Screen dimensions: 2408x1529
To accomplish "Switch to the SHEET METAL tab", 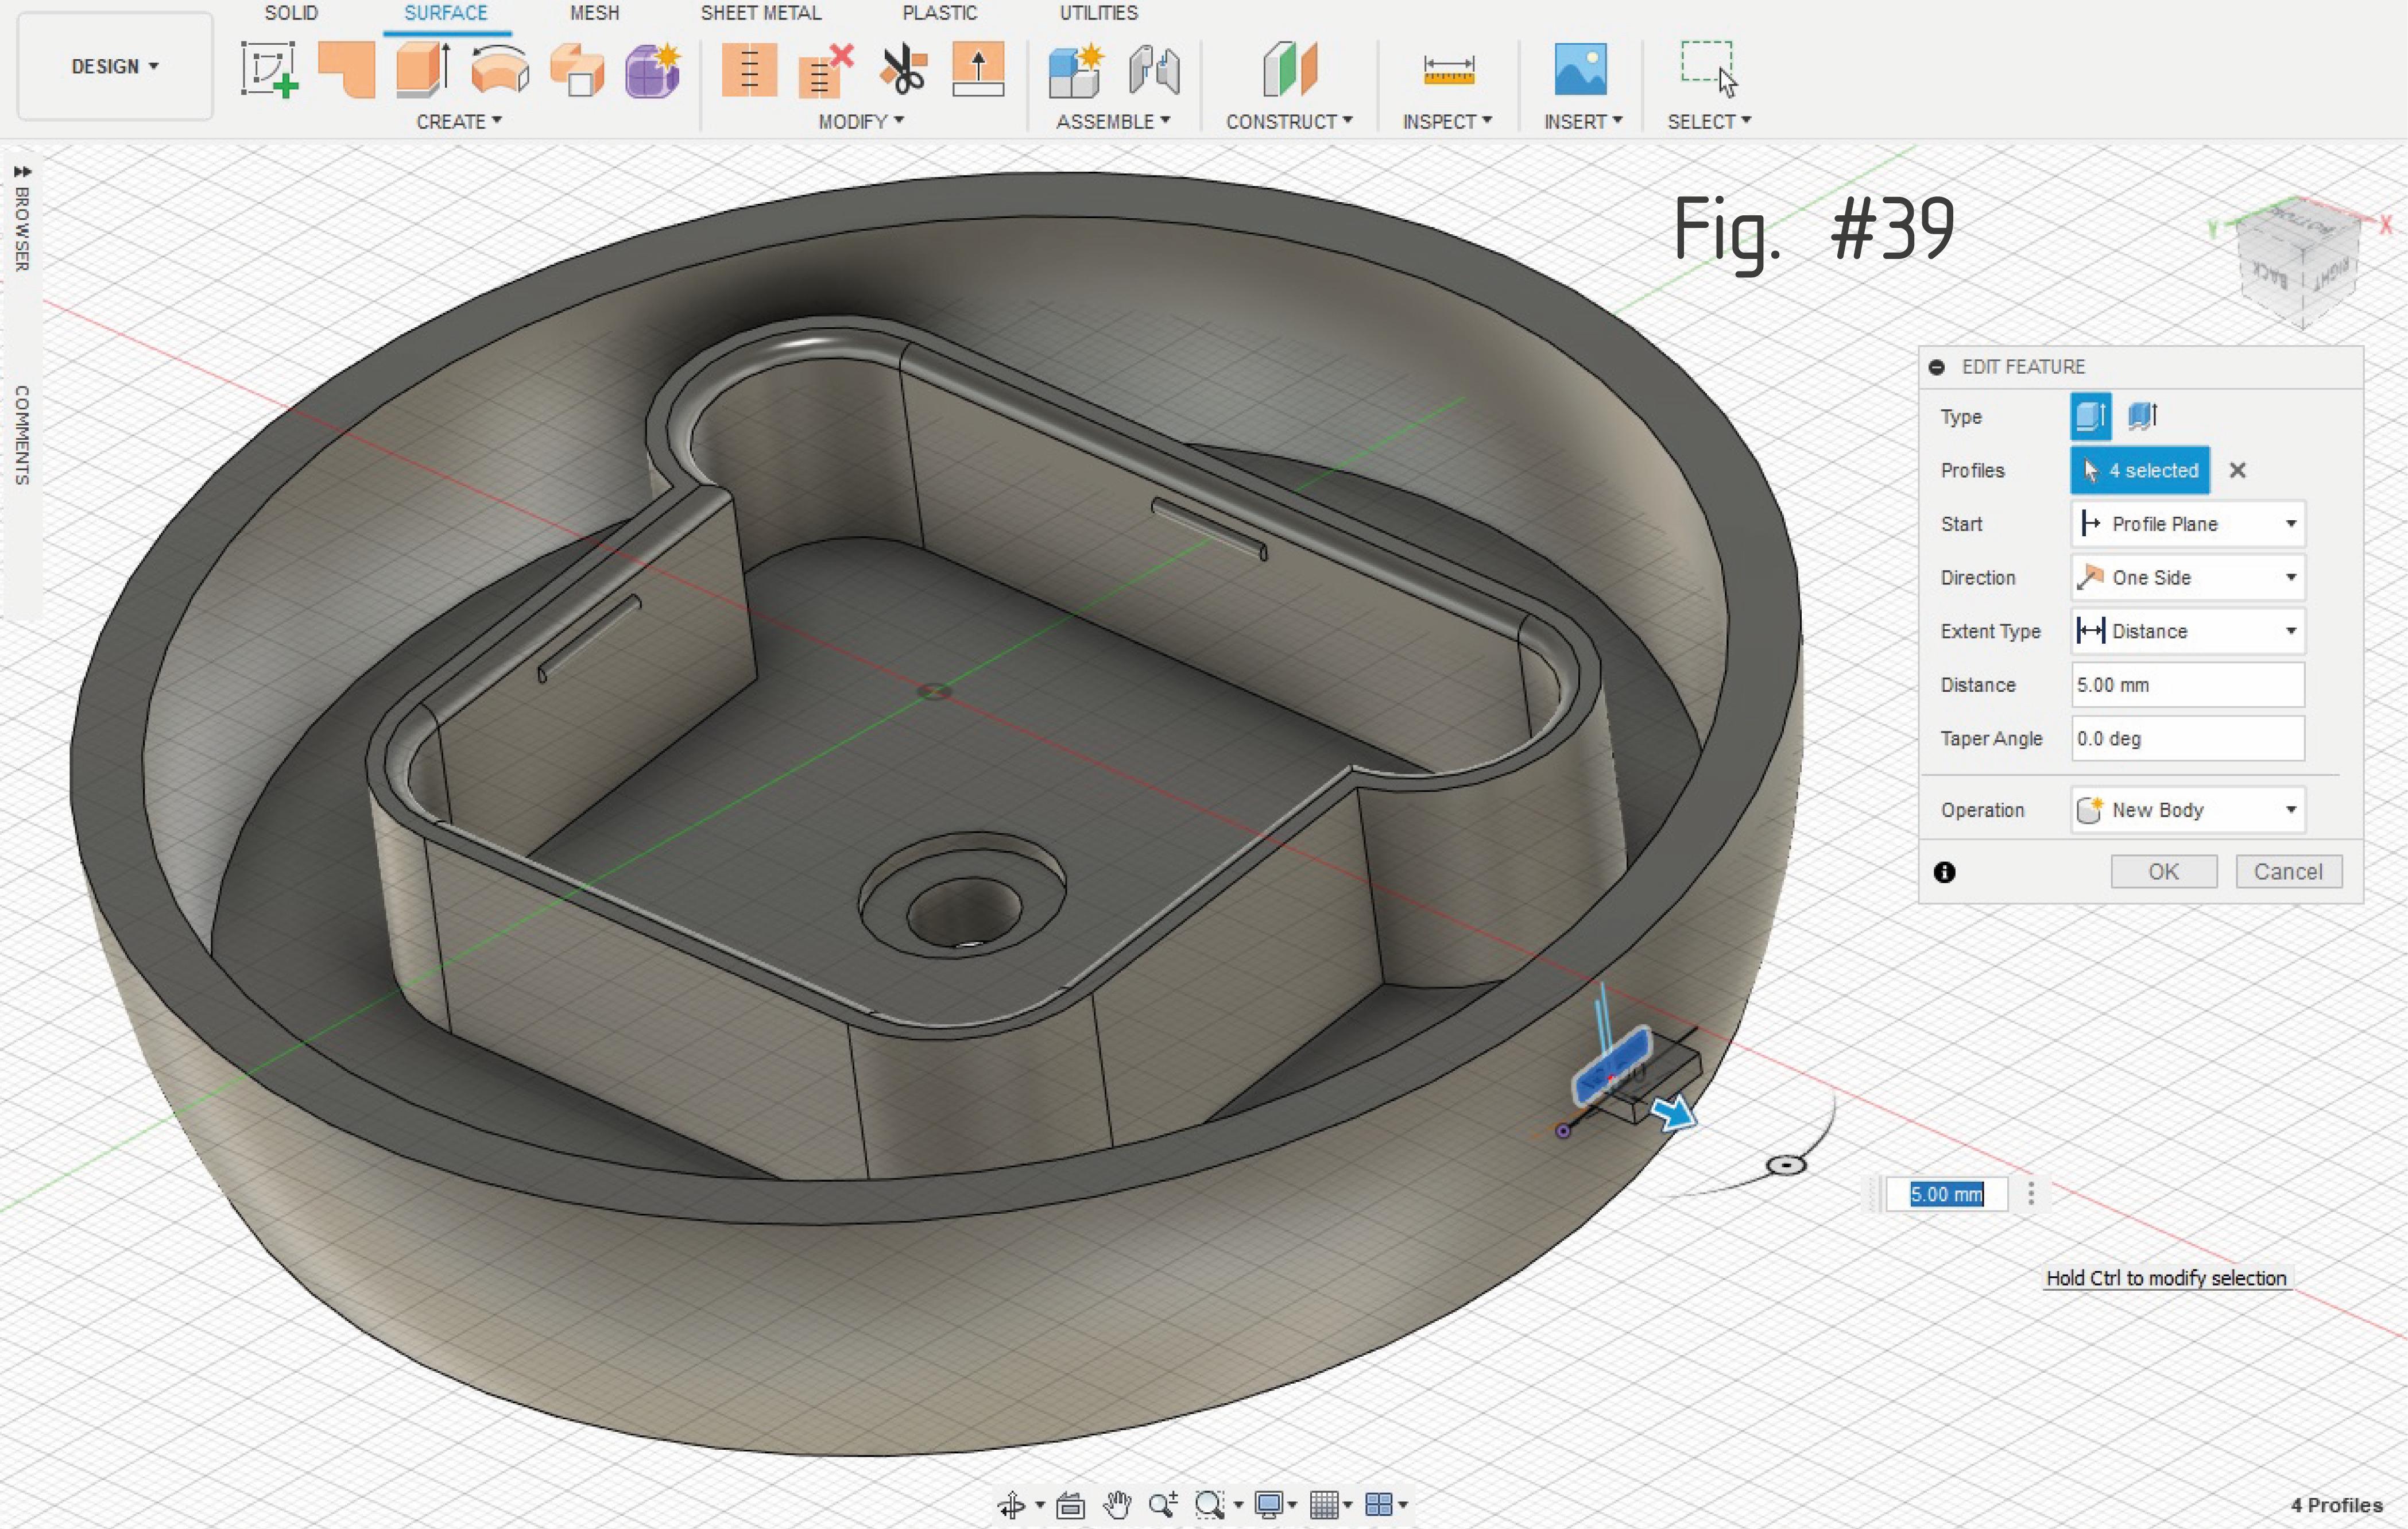I will point(760,13).
